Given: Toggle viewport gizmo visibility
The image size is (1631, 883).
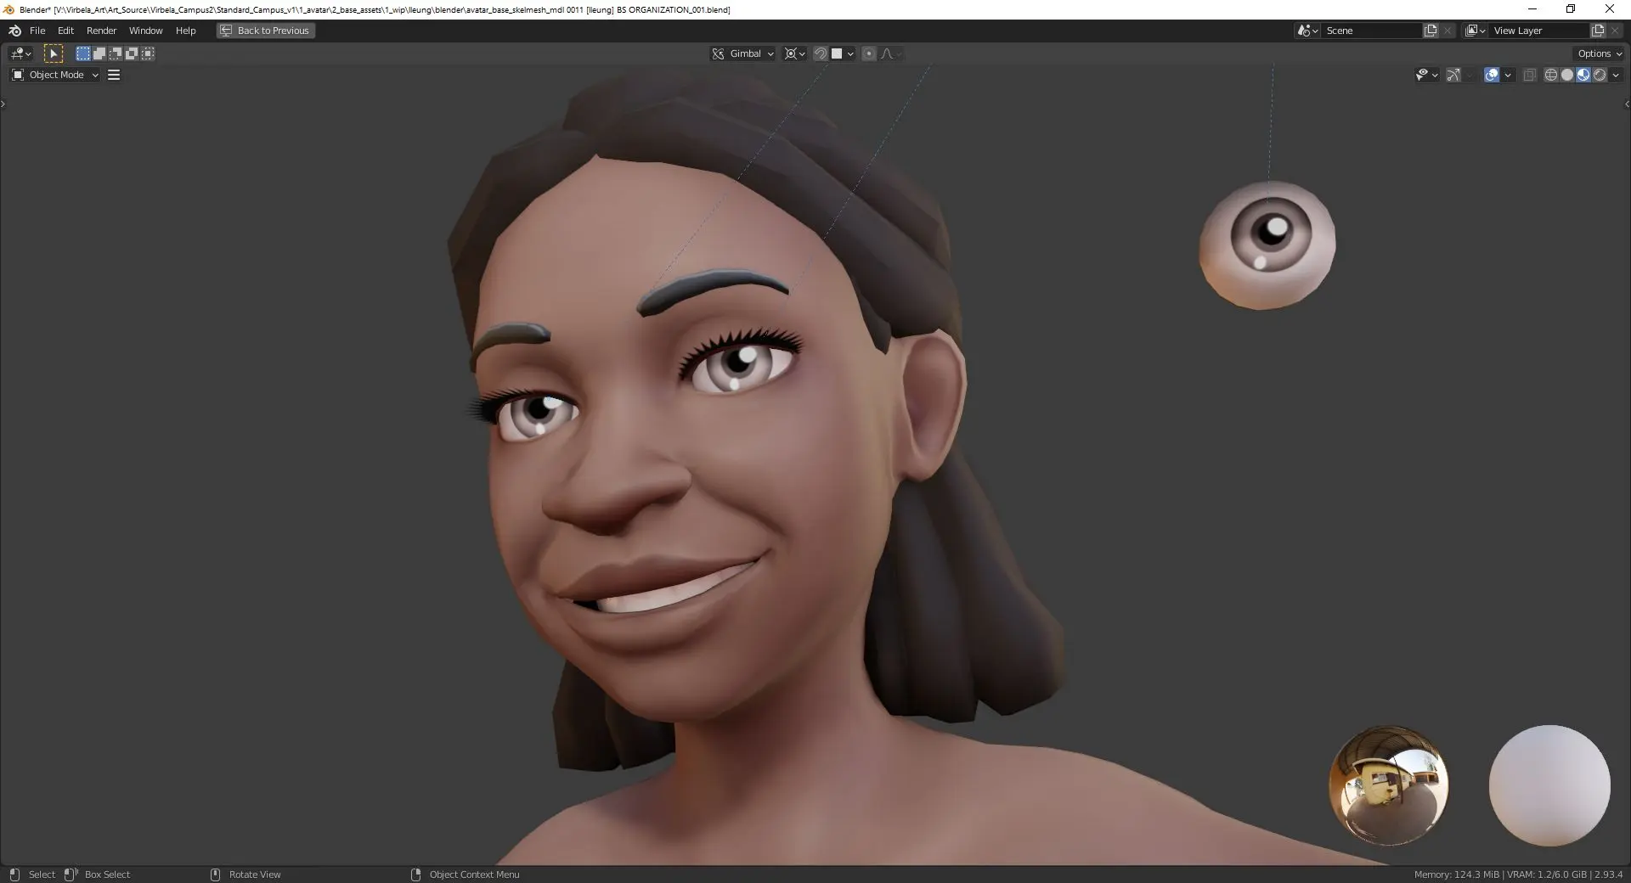Looking at the screenshot, I should point(1453,75).
